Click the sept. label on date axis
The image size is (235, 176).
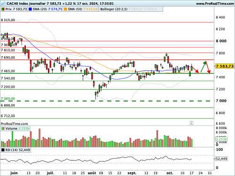click(132, 173)
